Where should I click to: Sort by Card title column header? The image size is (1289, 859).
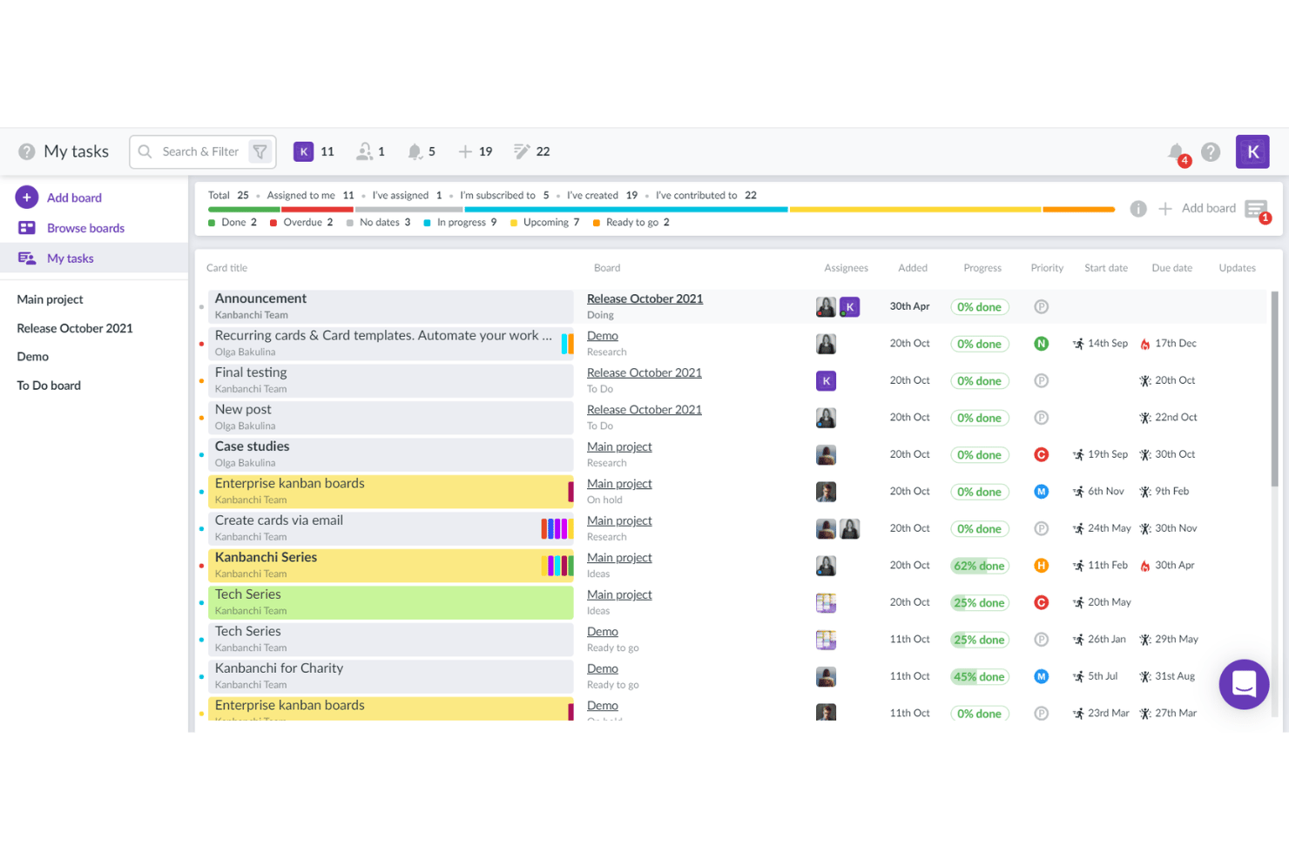tap(226, 268)
